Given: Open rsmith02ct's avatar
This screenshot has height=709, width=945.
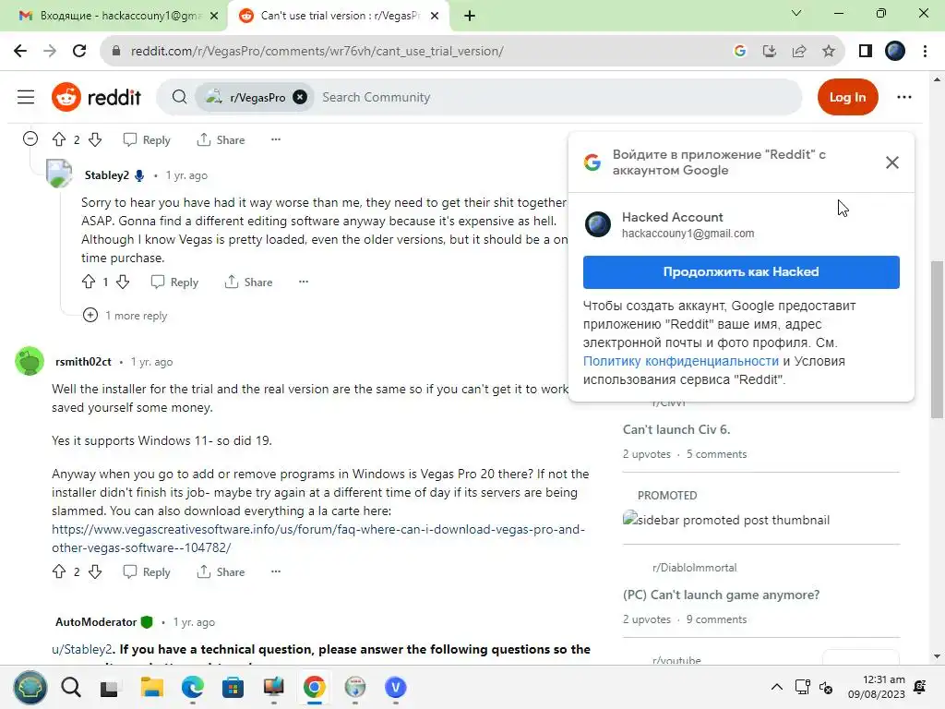Looking at the screenshot, I should (x=30, y=361).
